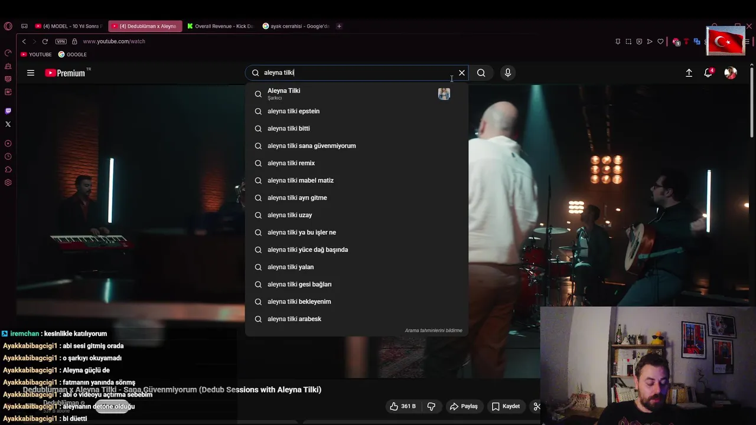
Task: Open YouTube create upload icon
Action: pos(689,73)
